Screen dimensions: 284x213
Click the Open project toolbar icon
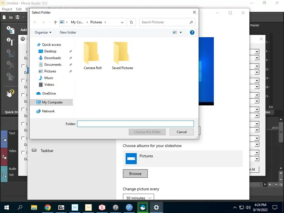point(11,17)
